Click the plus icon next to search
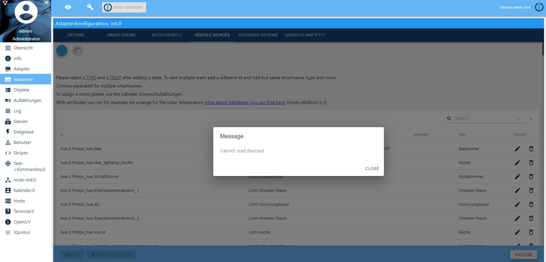The width and height of the screenshot is (546, 262). coord(531,119)
